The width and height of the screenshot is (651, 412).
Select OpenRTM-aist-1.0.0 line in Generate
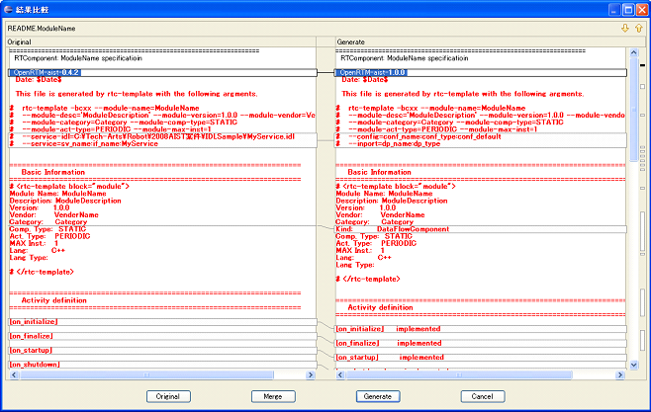click(x=481, y=72)
